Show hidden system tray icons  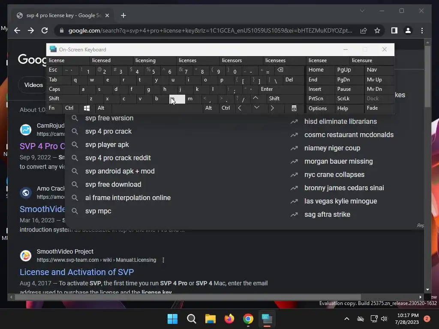[x=346, y=319]
